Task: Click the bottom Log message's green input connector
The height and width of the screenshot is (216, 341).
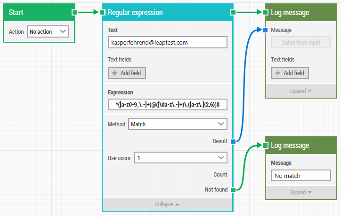Action: (266, 146)
